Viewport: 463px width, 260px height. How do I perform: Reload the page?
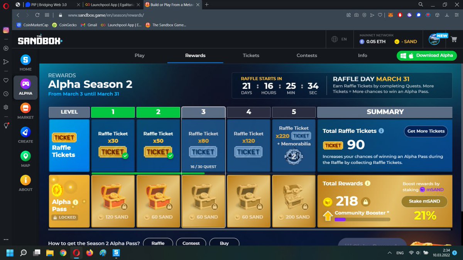(37, 15)
